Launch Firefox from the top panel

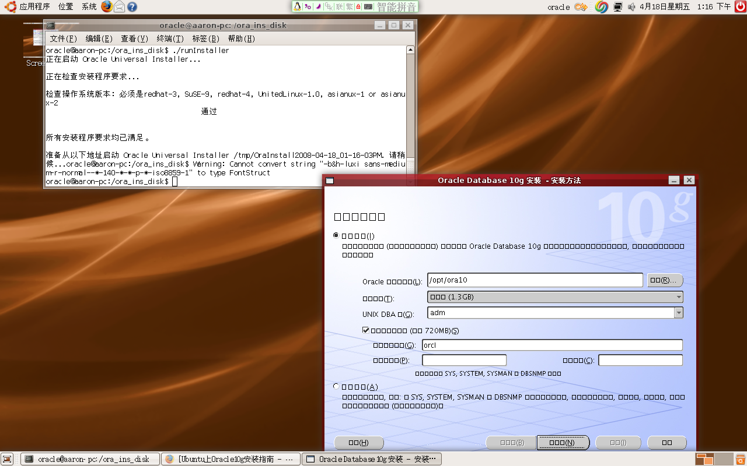coord(107,7)
